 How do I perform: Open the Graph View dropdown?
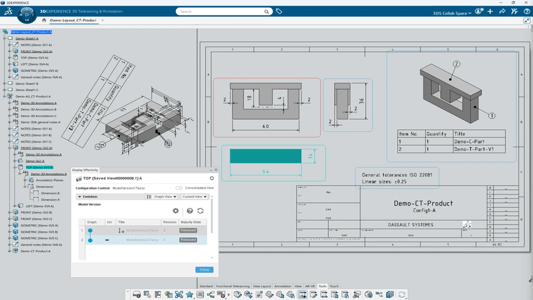click(162, 197)
